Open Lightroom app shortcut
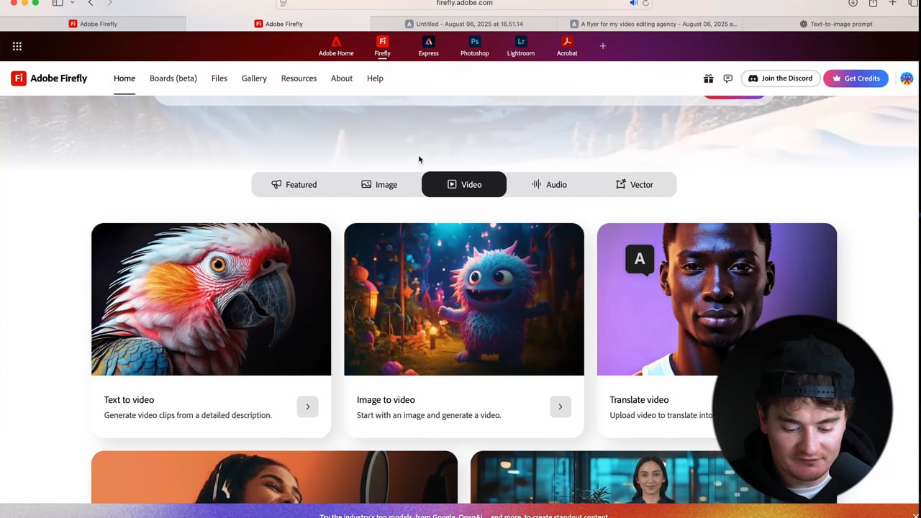 (x=521, y=46)
